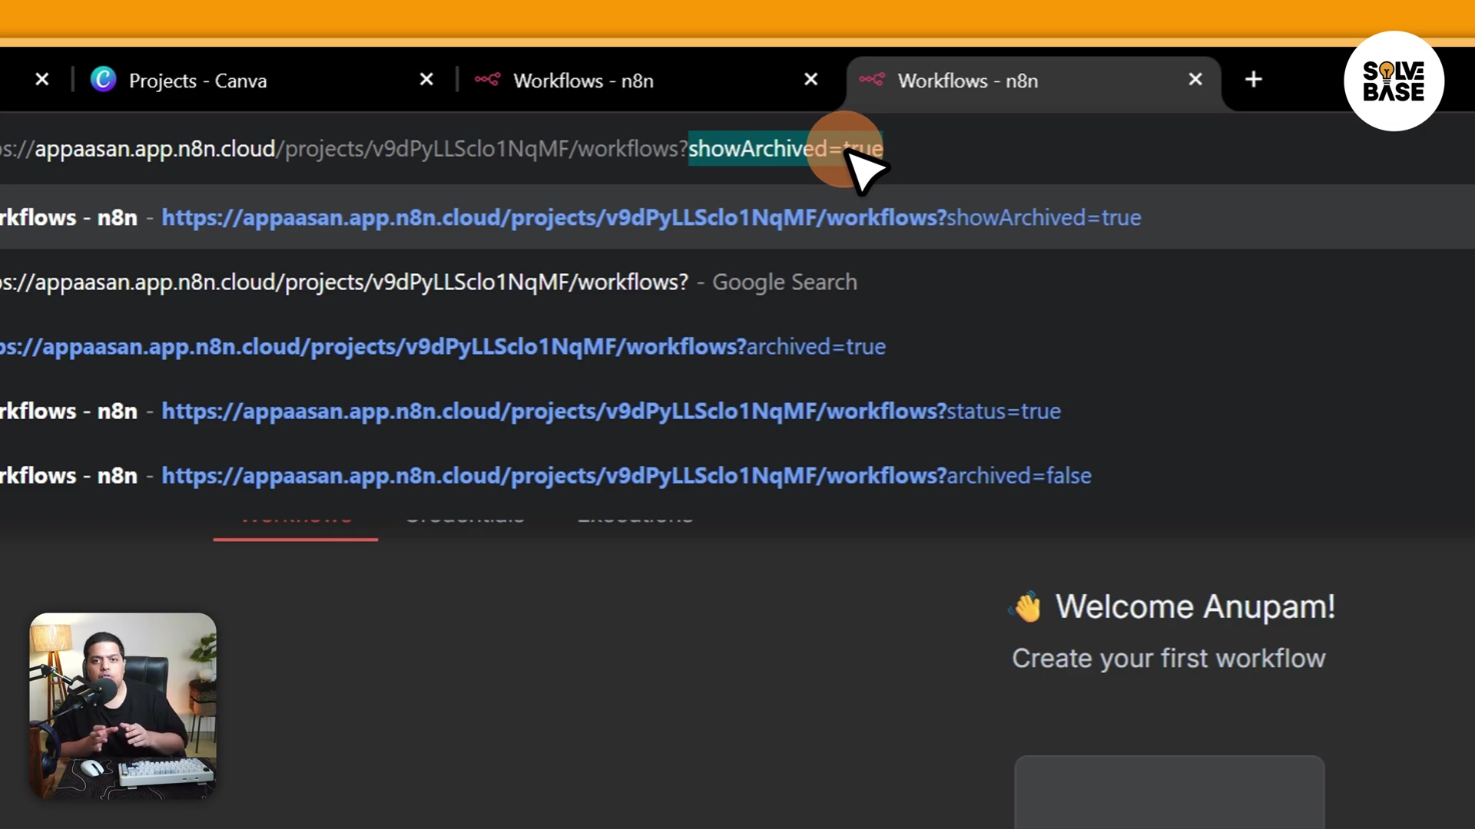Viewport: 1475px width, 829px height.
Task: Switch to the middle Workflows - n8n tab
Action: (615, 81)
